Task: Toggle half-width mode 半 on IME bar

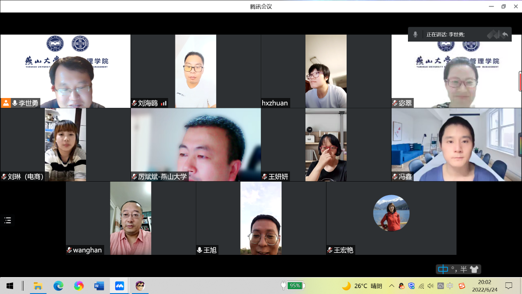Action: 464,269
